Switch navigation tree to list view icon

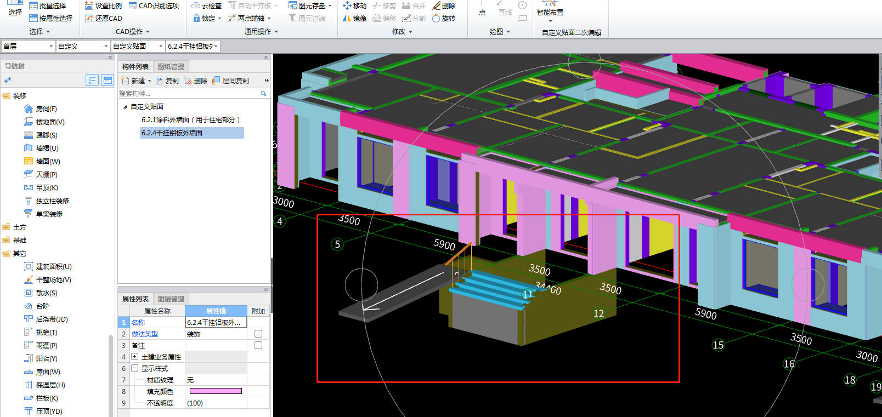pos(92,81)
